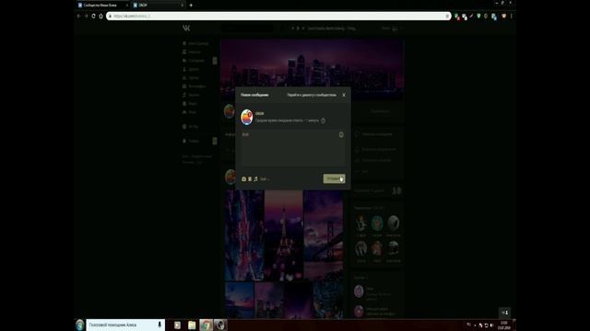Image resolution: width=590 pixels, height=331 pixels.
Task: Open My Page in VK sidebar
Action: coord(195,43)
